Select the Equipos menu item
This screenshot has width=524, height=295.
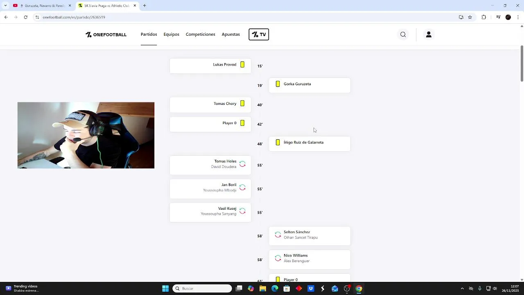click(x=172, y=34)
